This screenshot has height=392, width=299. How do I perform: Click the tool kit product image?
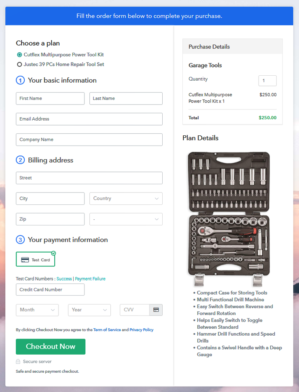pos(229,219)
